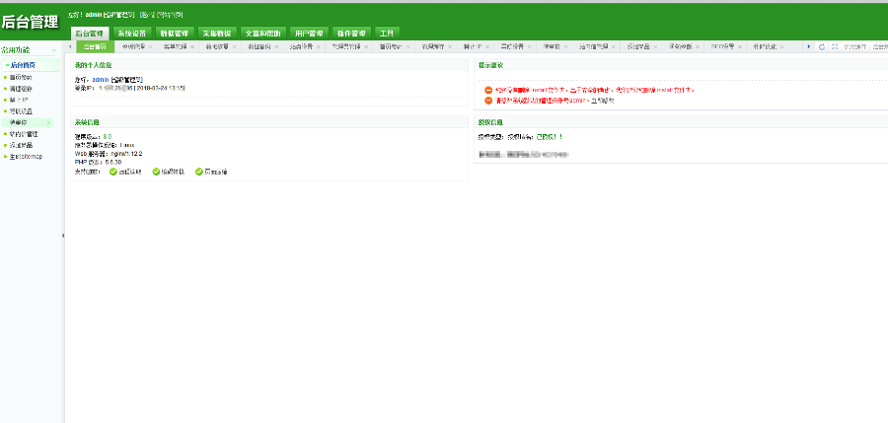This screenshot has width=888, height=423.
Task: Click the Linux operating system value
Action: [127, 145]
